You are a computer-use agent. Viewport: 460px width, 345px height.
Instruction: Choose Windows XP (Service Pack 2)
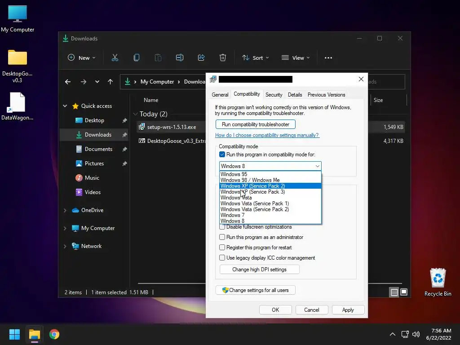pos(270,186)
